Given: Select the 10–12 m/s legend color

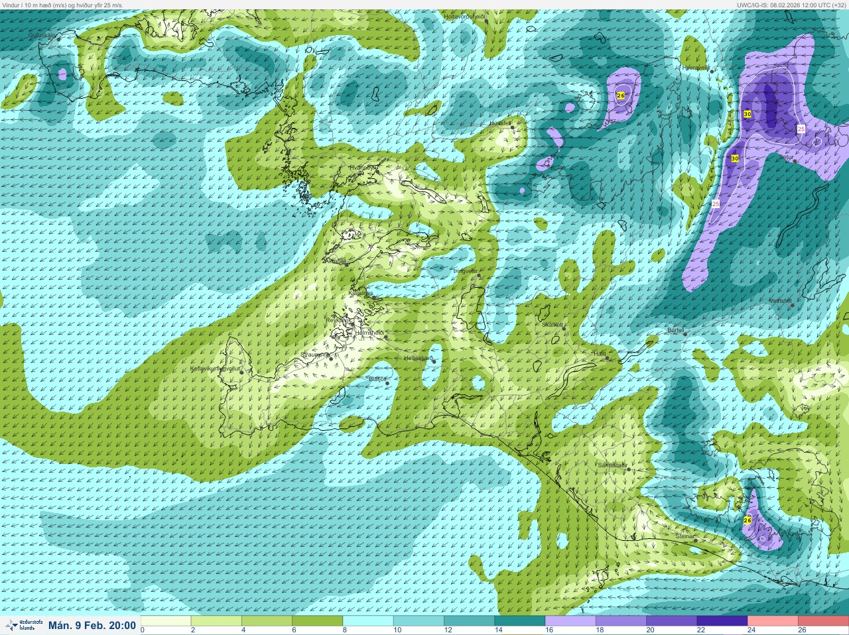Looking at the screenshot, I should pos(419,621).
